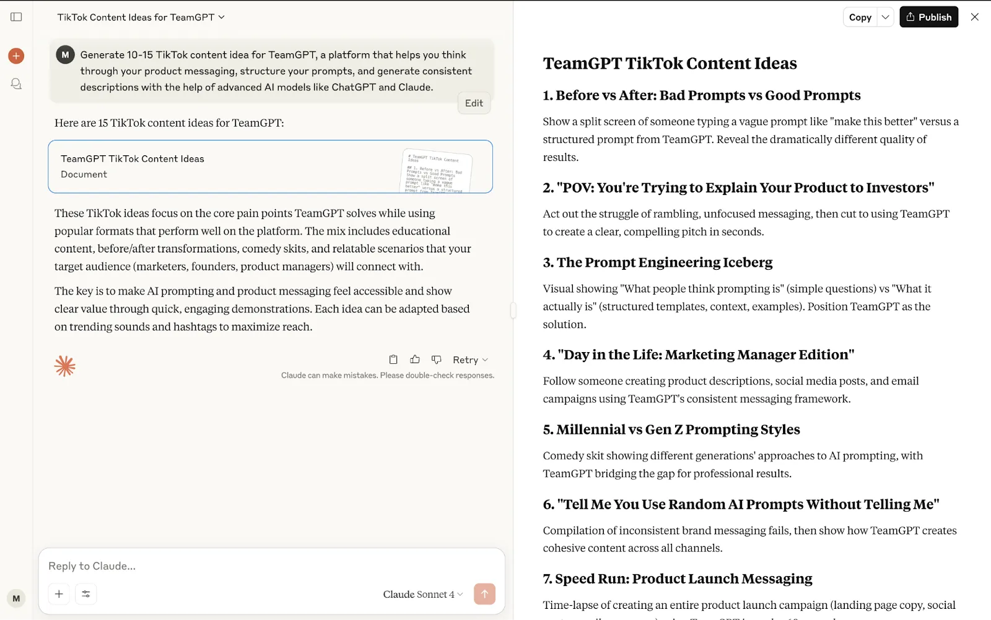
Task: Click the heading TeamGPT TikTok Content Ideas
Action: (x=670, y=64)
